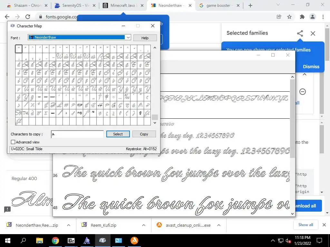Screen dimensions: 330x247
Task: Expand Reem_Kufi.zip download options
Action: [x=144, y=225]
